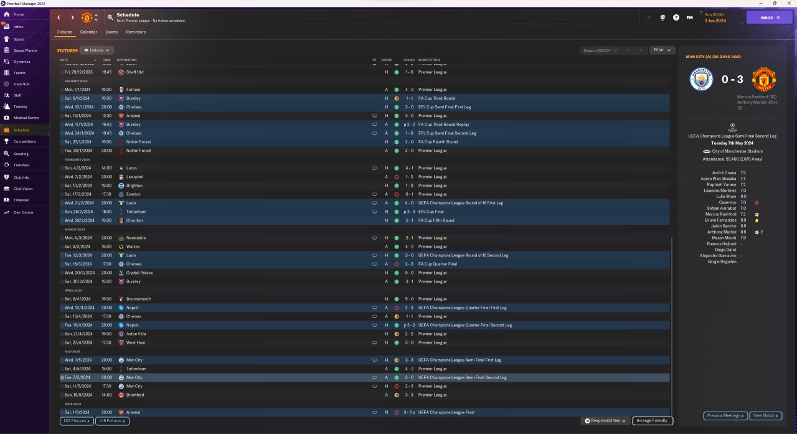Open the Medical Centre icon
Viewport: 797px width, 434px height.
pyautogui.click(x=7, y=118)
